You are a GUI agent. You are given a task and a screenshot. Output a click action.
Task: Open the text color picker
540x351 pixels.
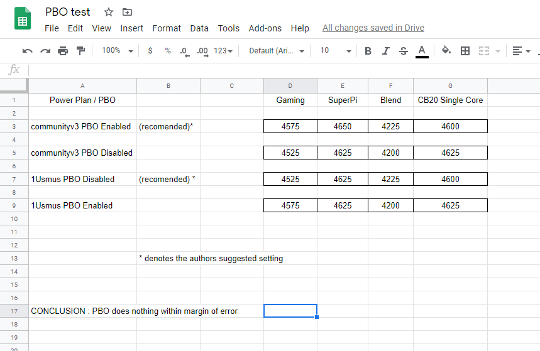coord(422,51)
